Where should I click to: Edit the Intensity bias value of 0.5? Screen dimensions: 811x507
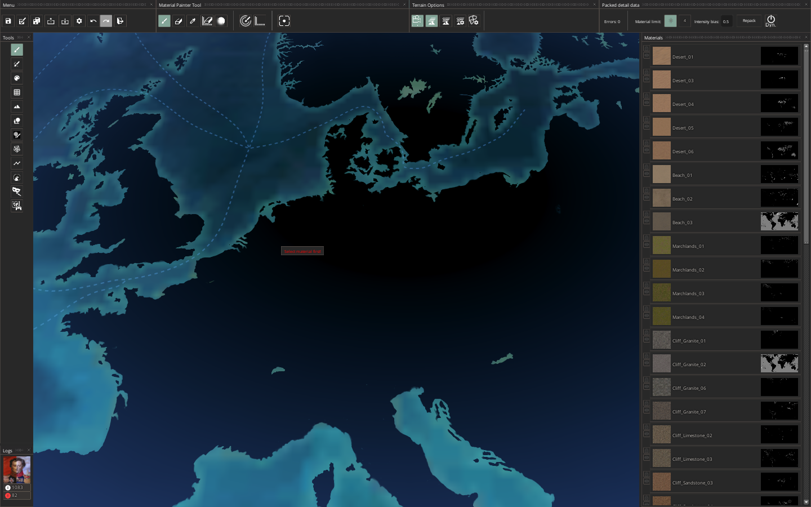coord(726,21)
